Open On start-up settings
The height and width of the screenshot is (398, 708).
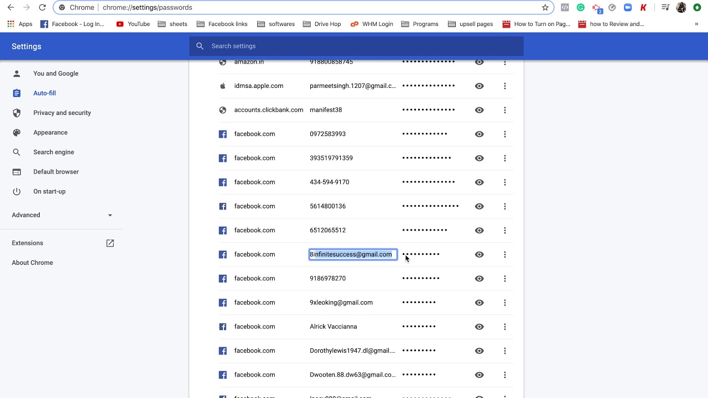click(x=49, y=191)
